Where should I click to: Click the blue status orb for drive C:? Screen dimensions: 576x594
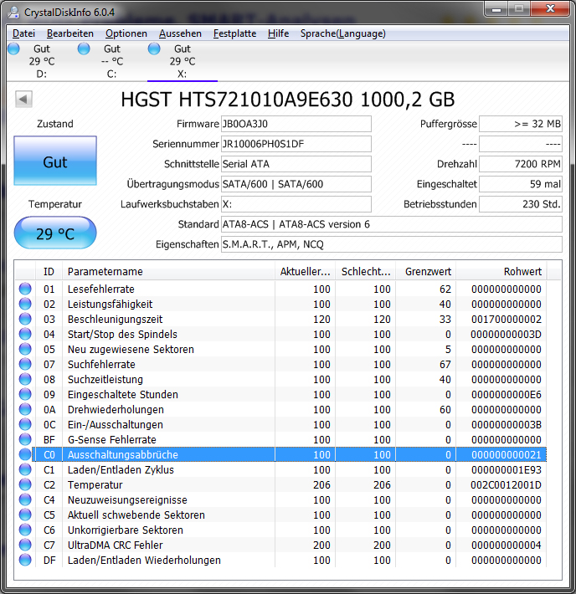[84, 49]
